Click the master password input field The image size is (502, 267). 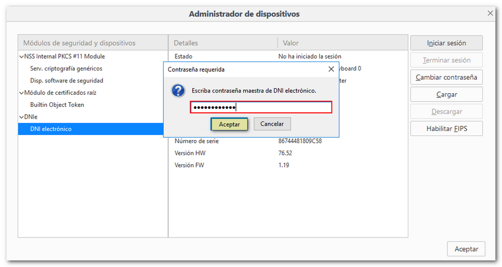[261, 107]
